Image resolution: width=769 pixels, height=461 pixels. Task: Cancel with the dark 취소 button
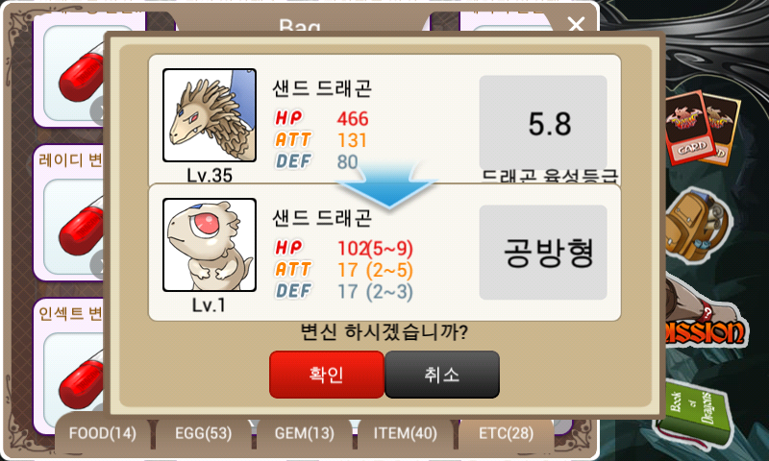click(442, 375)
